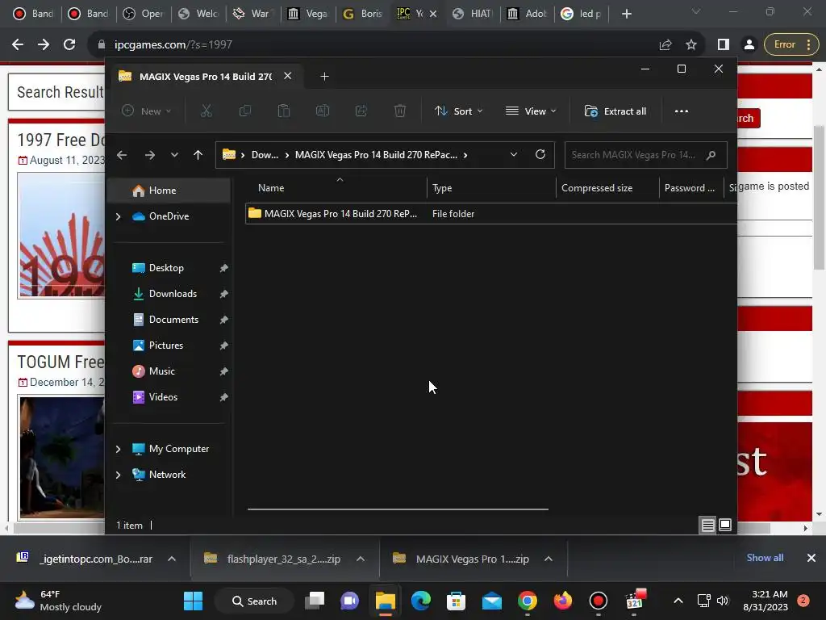Switch to large thumbnails view icon in status bar
This screenshot has width=826, height=620.
point(725,525)
